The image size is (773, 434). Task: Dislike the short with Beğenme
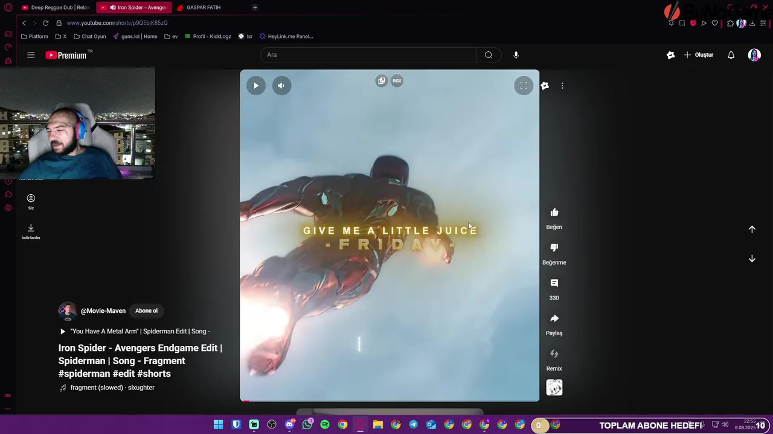pyautogui.click(x=554, y=248)
